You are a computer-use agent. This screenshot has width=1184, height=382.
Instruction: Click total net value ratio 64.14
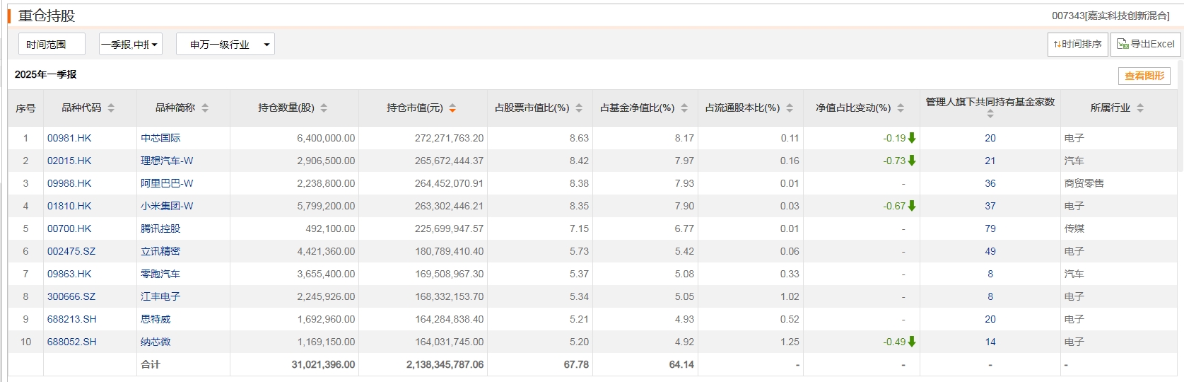[681, 364]
